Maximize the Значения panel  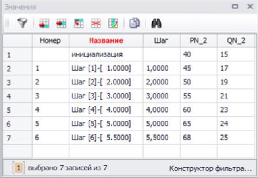coord(235,7)
